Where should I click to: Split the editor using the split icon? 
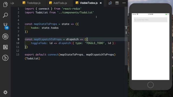(x=117, y=3)
